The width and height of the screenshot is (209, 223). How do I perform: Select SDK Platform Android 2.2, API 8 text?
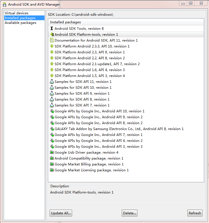click(x=90, y=58)
